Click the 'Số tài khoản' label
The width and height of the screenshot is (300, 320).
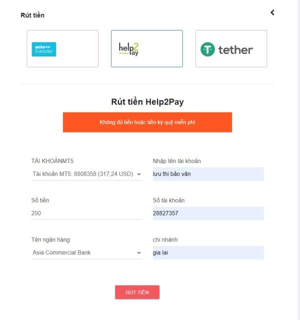tap(169, 200)
